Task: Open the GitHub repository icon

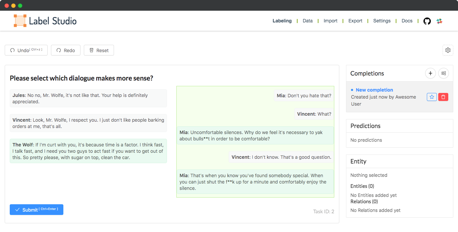Action: coord(427,21)
